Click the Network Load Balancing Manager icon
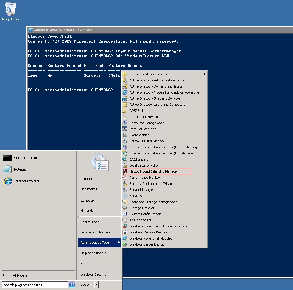Screen dimensions: 293x290 [x=125, y=171]
